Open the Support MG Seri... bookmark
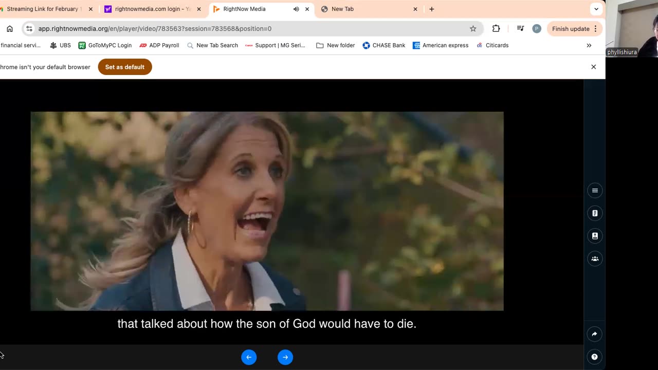This screenshot has height=370, width=658. point(275,45)
